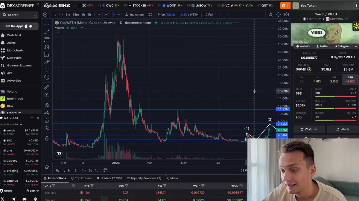Click the sidebar Search field
The width and height of the screenshot is (359, 201).
[19, 15]
